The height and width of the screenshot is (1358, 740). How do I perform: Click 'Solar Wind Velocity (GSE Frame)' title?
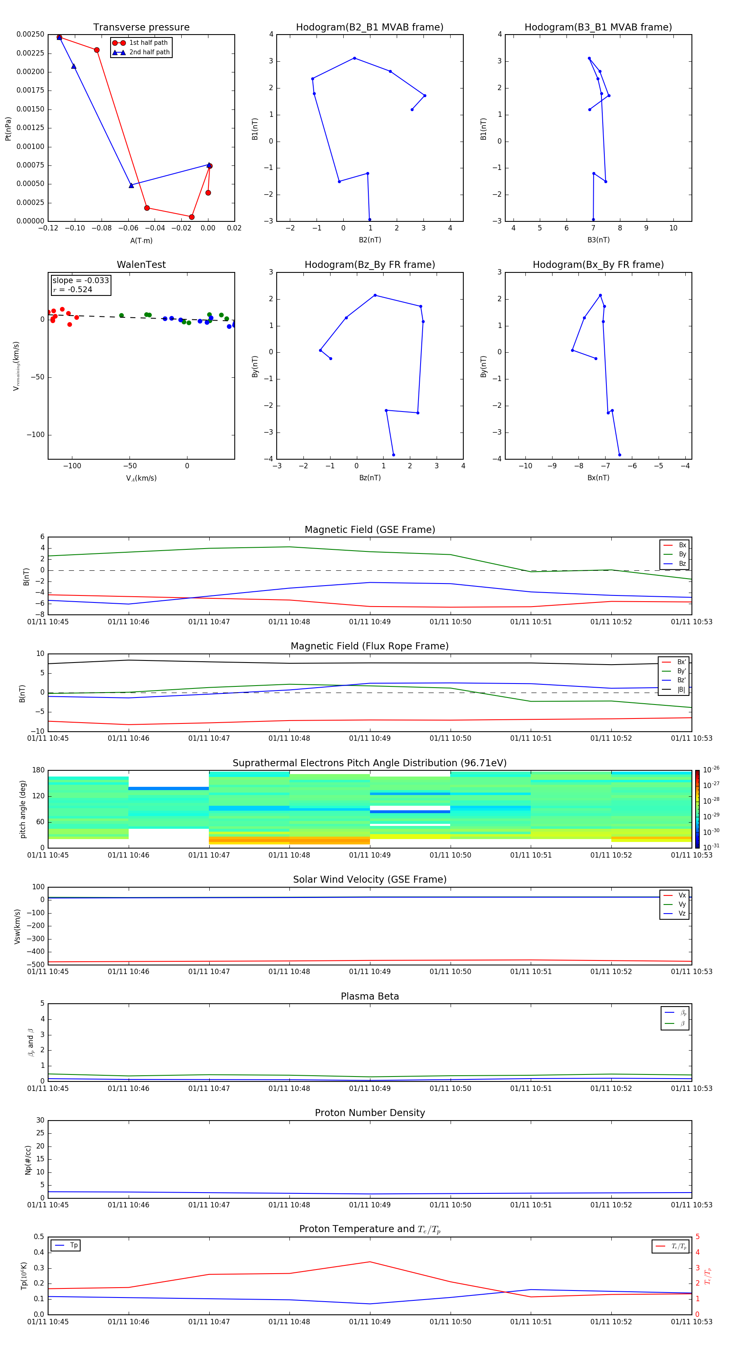pos(370,880)
